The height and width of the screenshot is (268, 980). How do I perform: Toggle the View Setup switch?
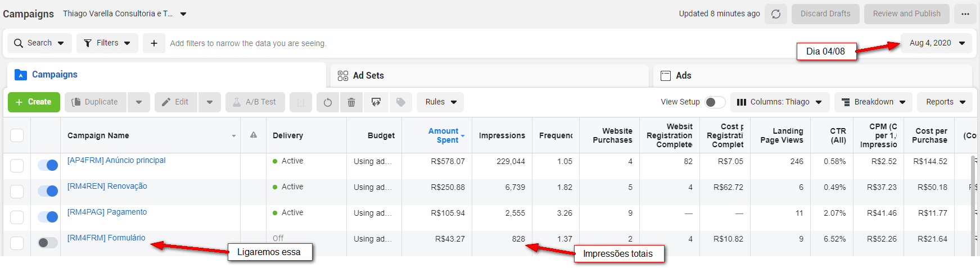[x=715, y=102]
